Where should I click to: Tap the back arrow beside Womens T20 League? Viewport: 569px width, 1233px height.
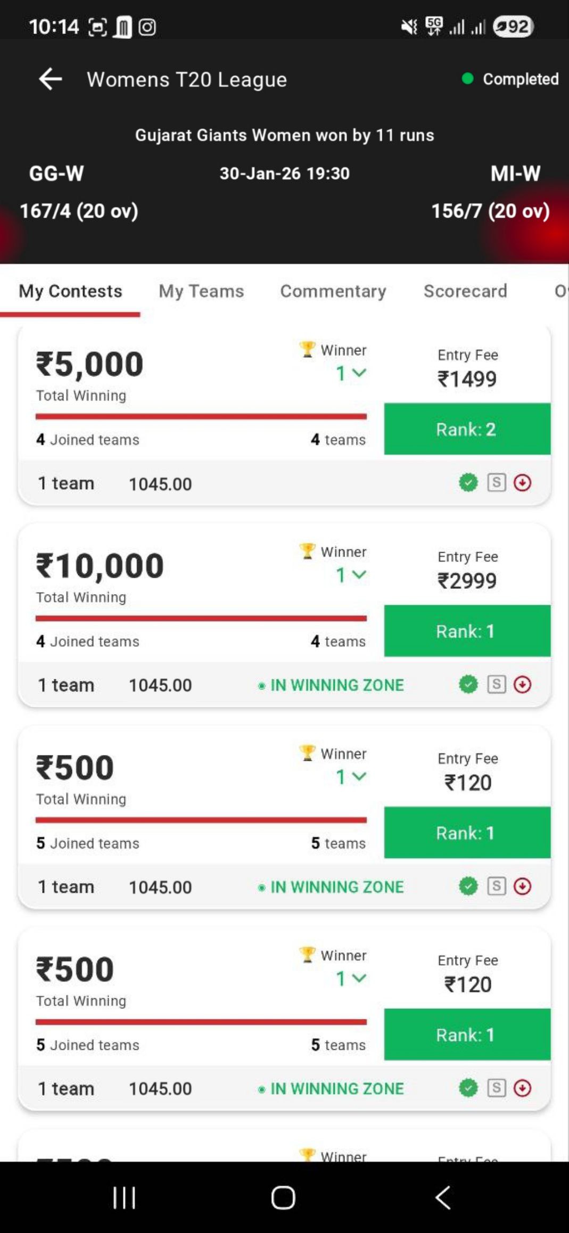coord(51,79)
